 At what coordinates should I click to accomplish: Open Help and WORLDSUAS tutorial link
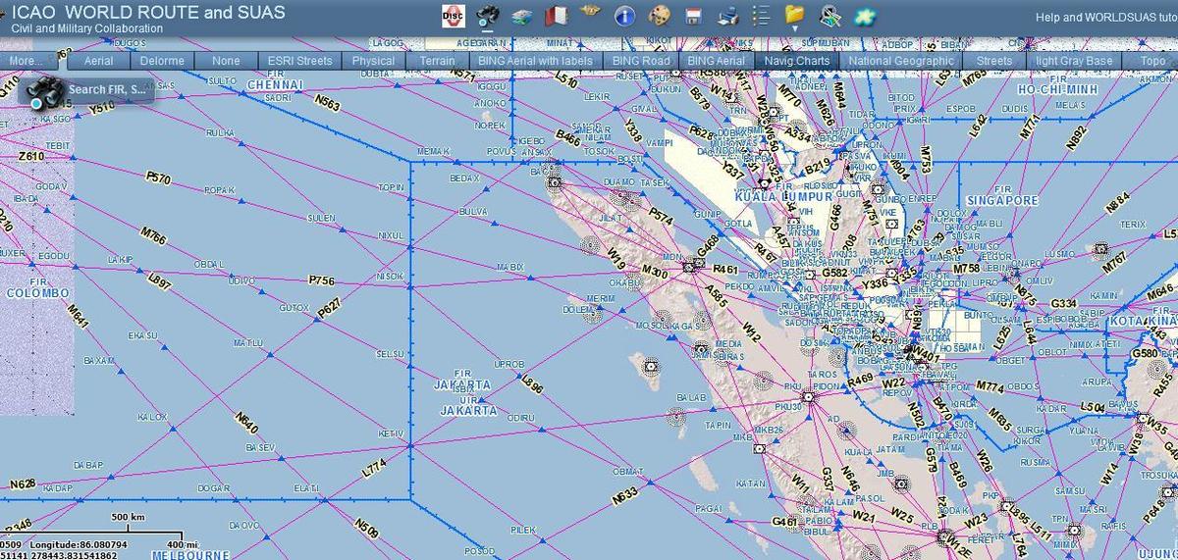click(x=1105, y=17)
